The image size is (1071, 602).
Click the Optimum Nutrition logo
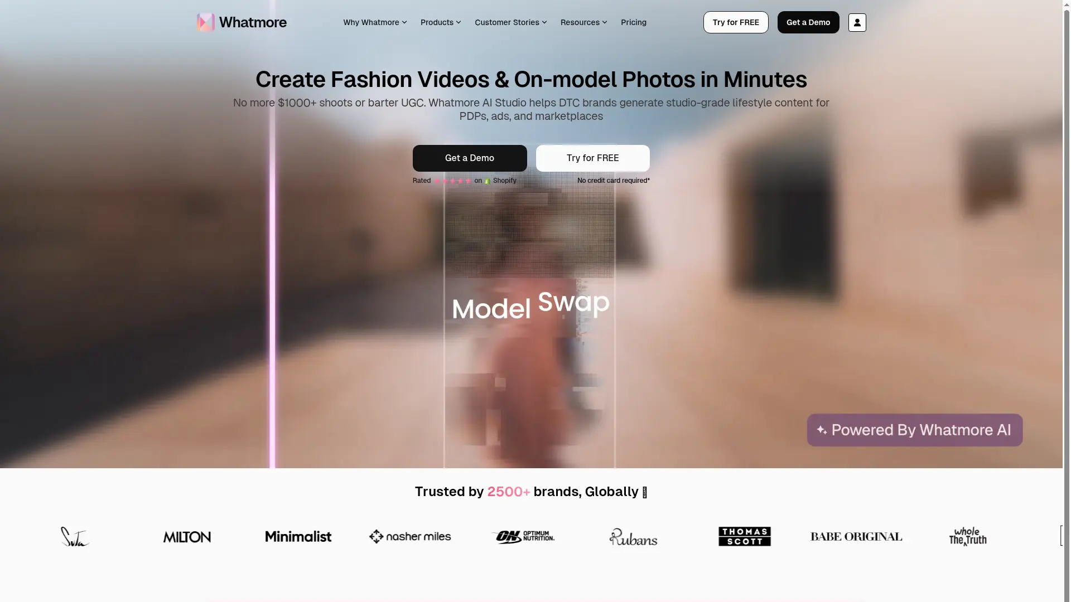click(523, 537)
